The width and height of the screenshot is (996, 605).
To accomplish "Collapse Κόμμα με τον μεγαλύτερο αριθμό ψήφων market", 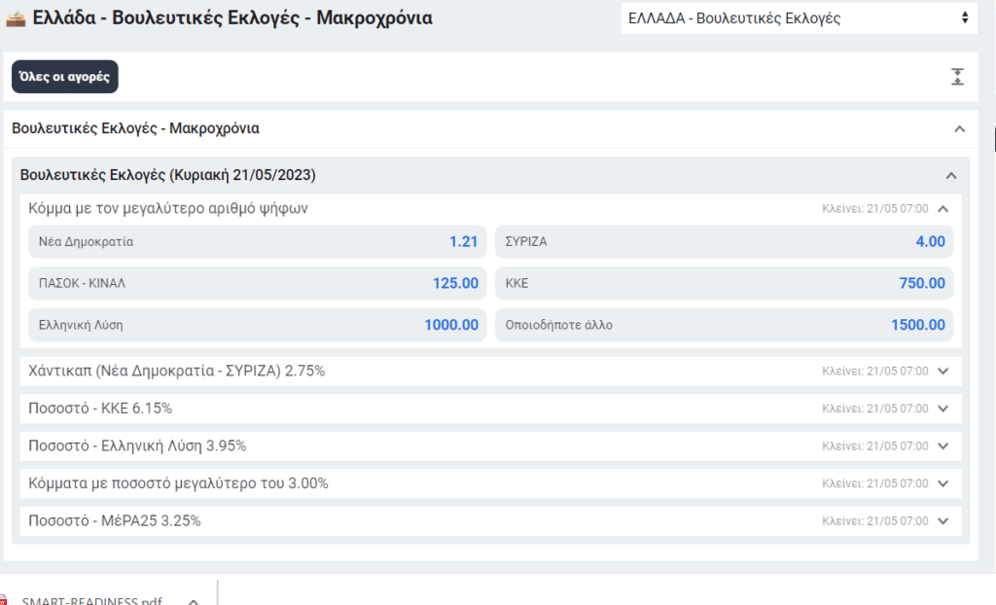I will click(x=943, y=208).
